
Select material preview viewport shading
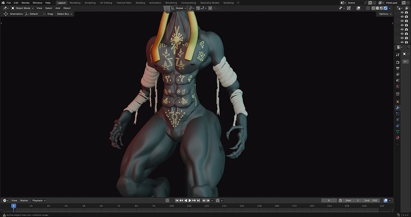click(x=381, y=8)
